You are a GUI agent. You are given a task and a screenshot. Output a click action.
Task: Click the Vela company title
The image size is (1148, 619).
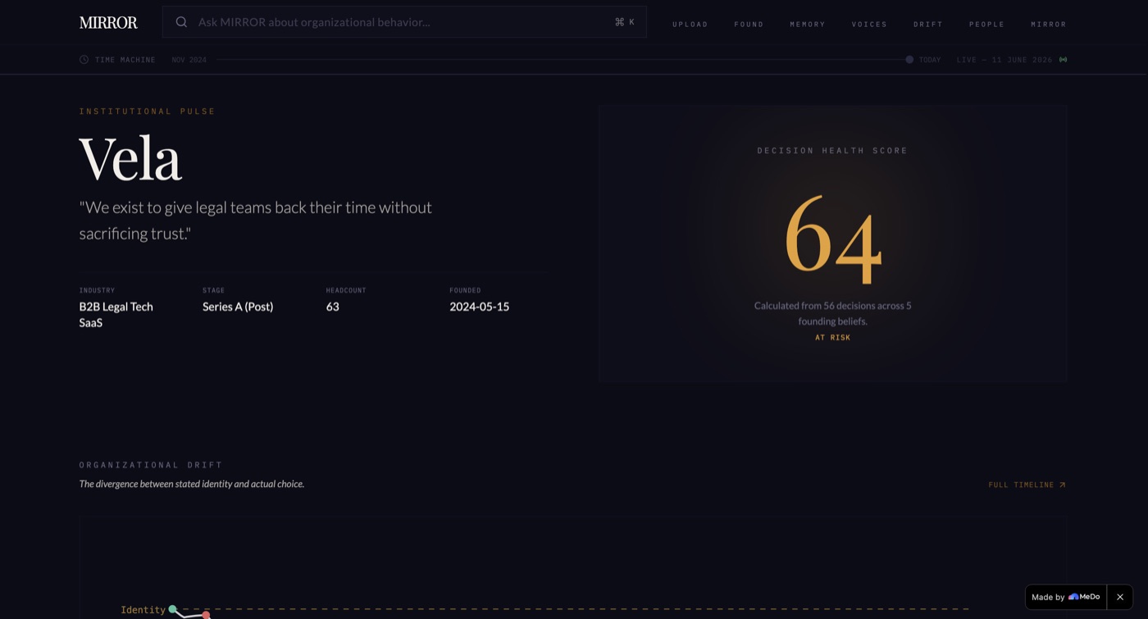130,159
